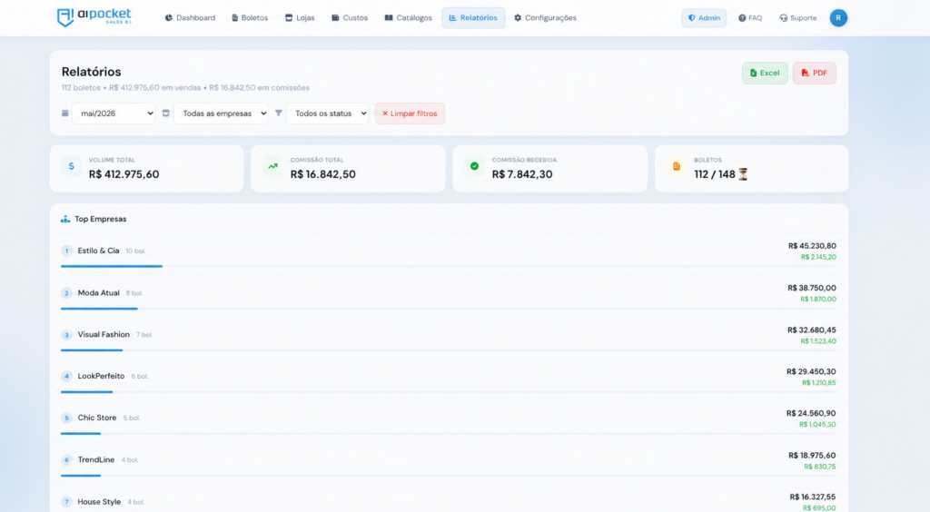Image resolution: width=930 pixels, height=512 pixels.
Task: Click the orange Boletos card icon
Action: tap(676, 166)
